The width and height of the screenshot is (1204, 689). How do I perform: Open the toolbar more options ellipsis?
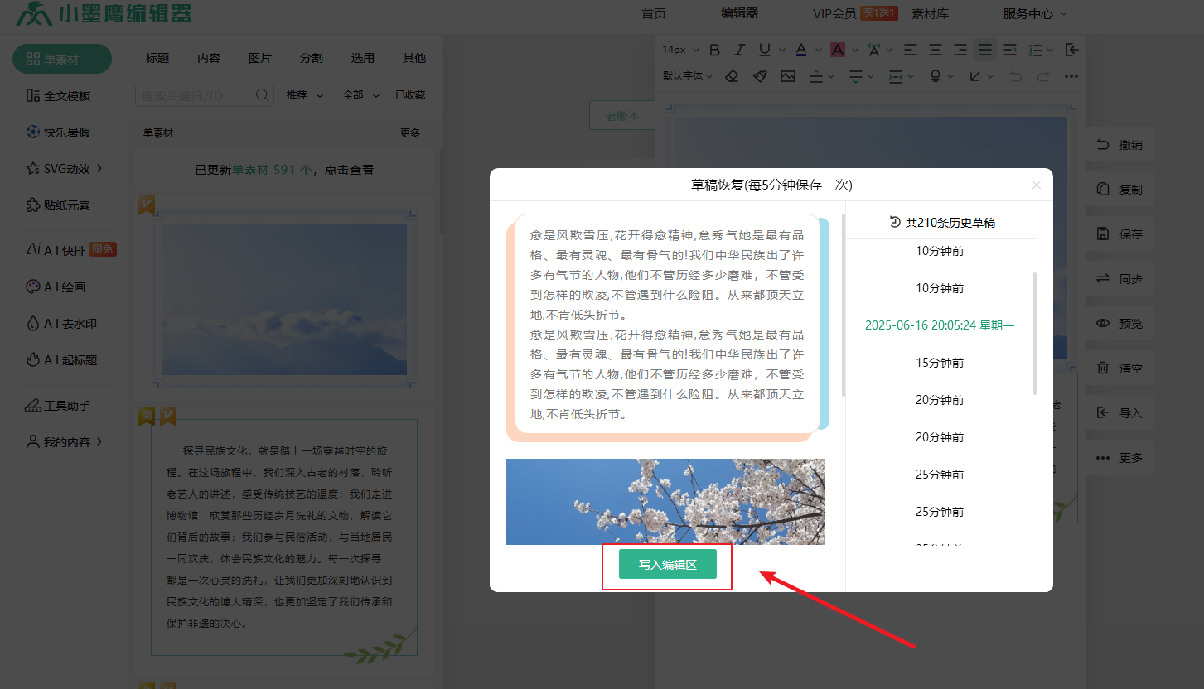coord(1071,76)
